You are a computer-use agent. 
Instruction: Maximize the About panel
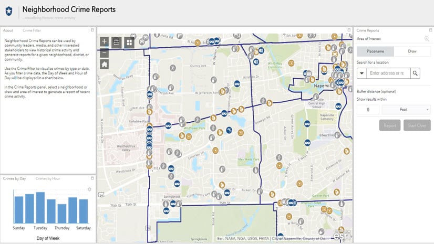92,30
